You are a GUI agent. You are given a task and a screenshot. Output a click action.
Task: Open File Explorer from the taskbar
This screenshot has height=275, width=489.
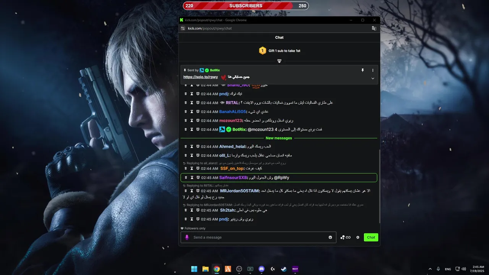205,269
